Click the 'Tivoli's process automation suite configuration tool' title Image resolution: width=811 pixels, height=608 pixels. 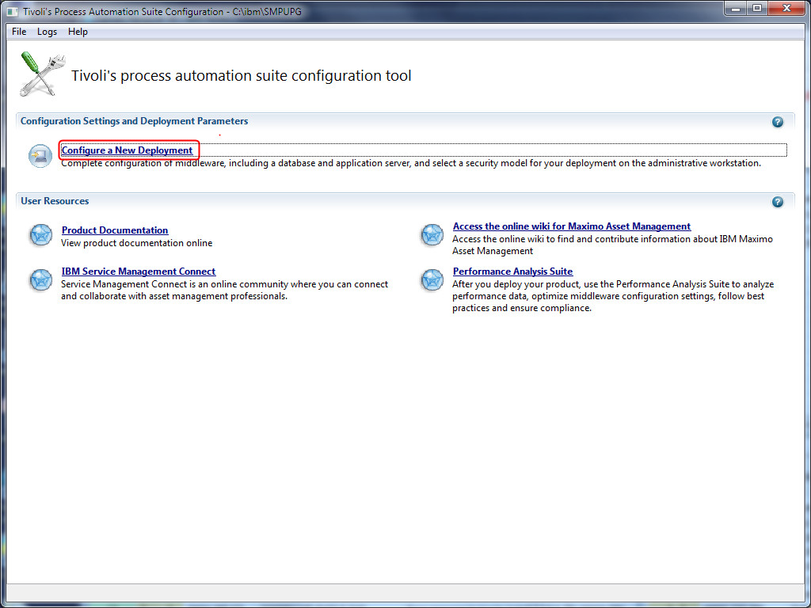(x=241, y=76)
